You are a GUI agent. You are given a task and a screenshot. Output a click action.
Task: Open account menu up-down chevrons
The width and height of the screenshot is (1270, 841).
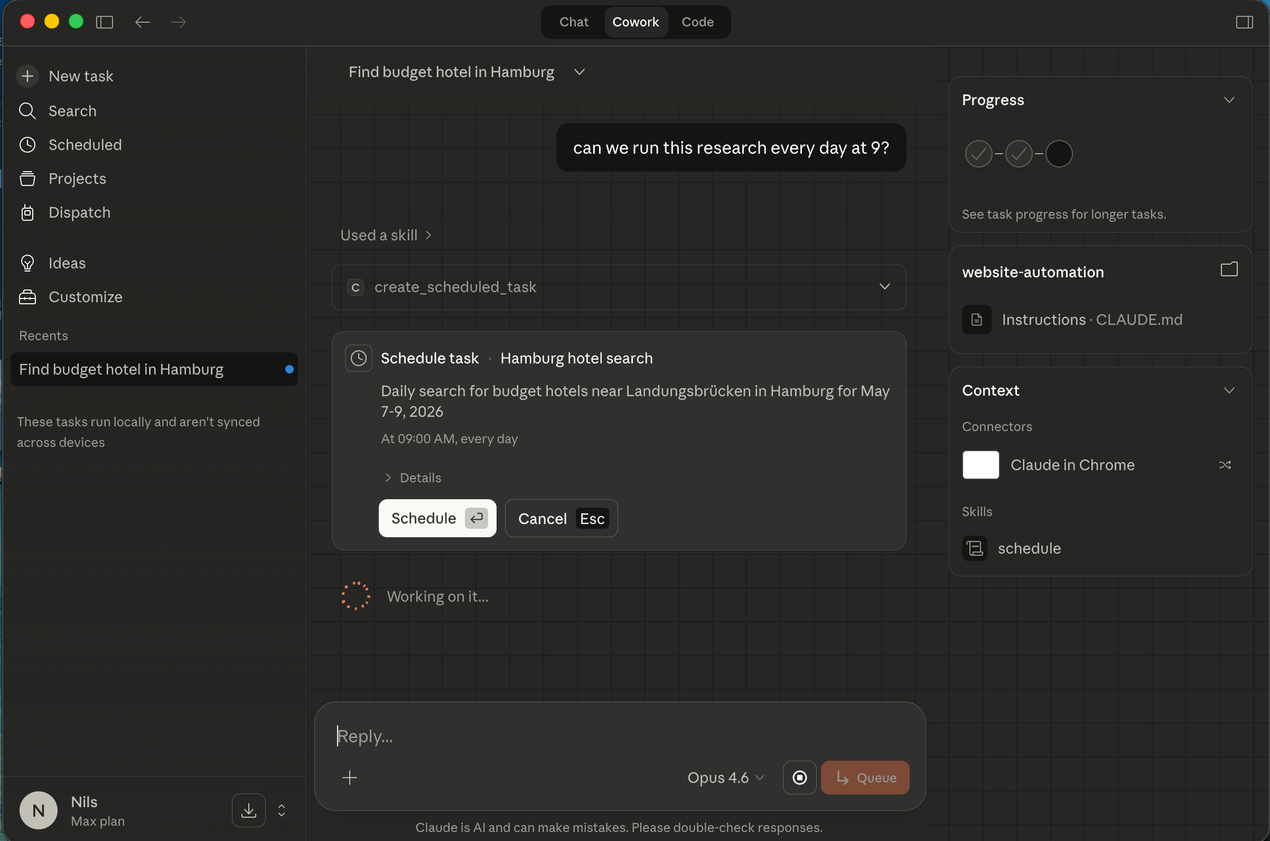tap(282, 810)
